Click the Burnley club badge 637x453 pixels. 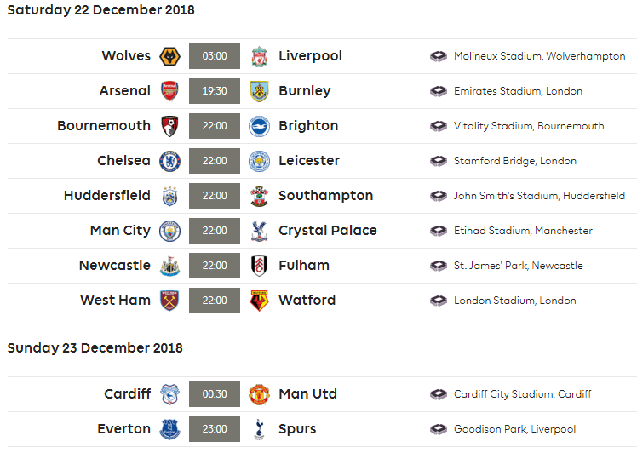point(259,91)
